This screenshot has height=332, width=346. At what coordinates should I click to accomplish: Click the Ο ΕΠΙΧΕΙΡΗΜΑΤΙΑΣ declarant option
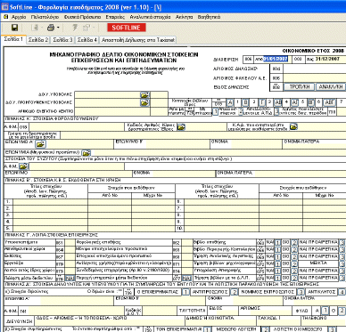185,292
